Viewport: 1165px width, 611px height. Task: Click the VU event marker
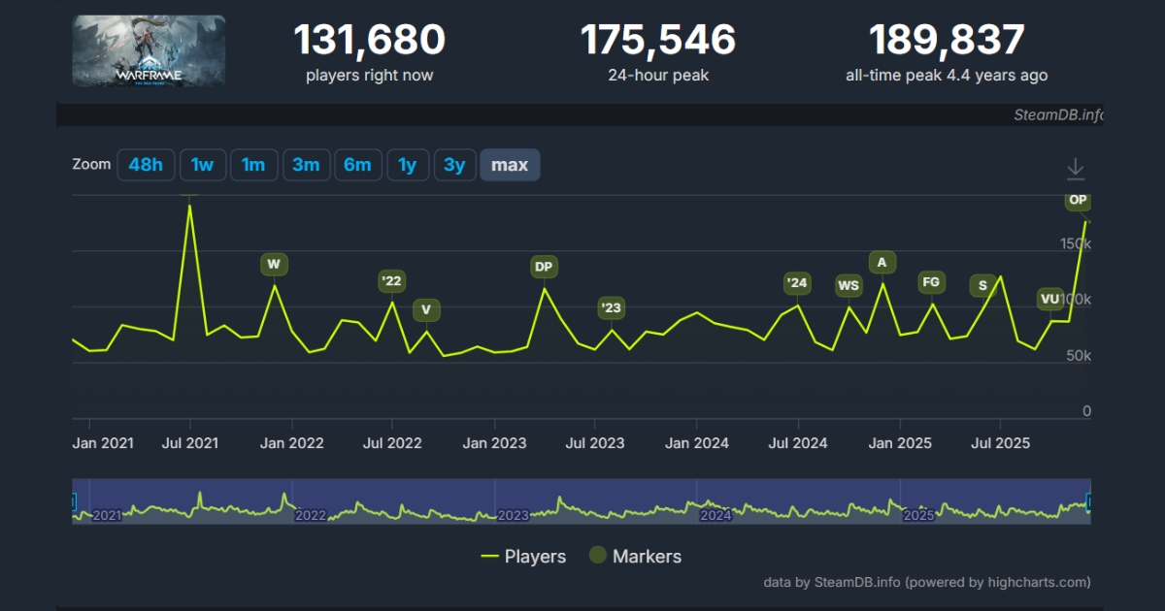point(1048,300)
